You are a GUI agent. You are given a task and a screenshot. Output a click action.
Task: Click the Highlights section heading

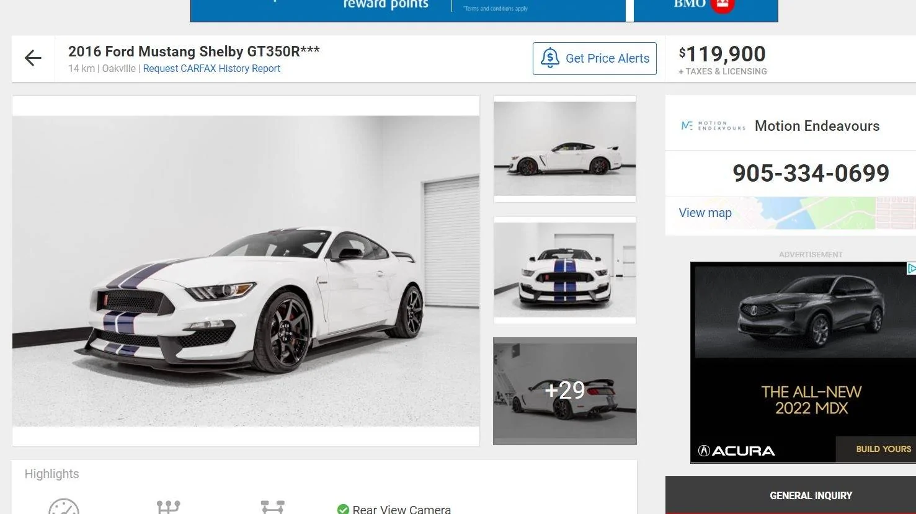coord(52,474)
